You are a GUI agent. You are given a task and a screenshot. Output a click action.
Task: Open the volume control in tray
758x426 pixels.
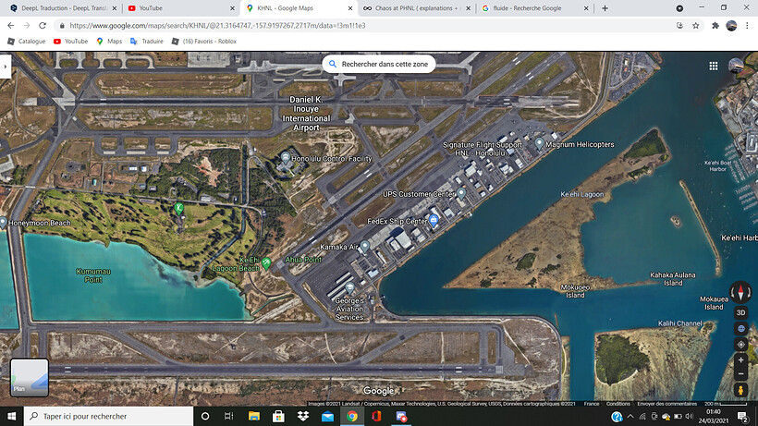(690, 416)
